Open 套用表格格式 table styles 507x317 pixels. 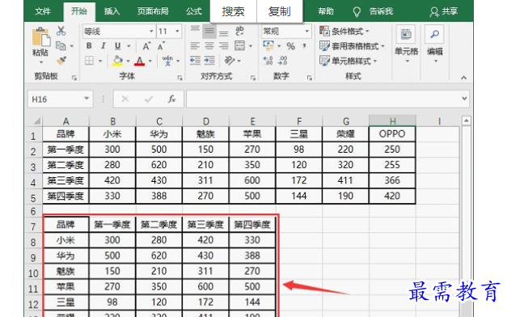(352, 46)
